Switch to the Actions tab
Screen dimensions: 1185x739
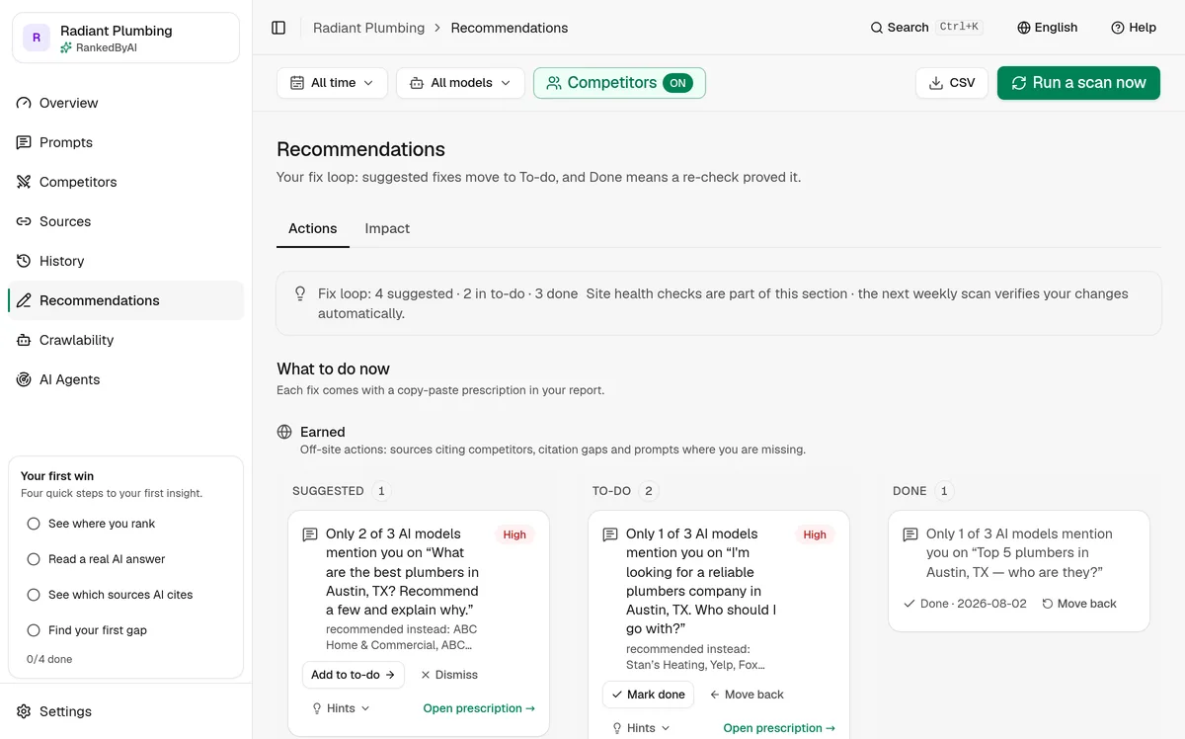[x=312, y=228]
